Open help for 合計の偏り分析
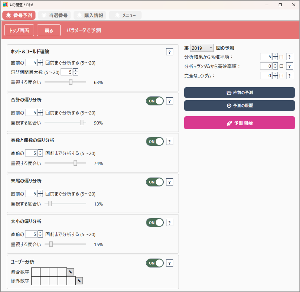Screen dimensions: 300x292 [x=169, y=101]
